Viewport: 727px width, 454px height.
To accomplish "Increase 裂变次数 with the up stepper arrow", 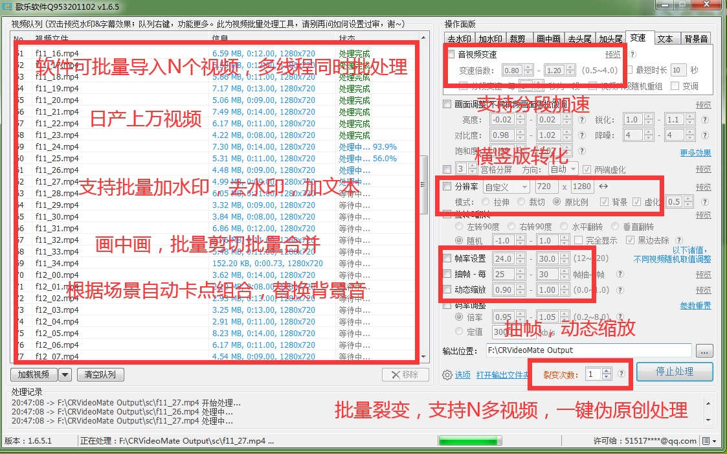I will click(x=606, y=370).
